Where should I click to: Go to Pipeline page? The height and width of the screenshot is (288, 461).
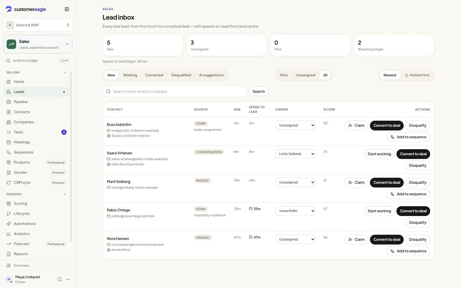coord(37,102)
